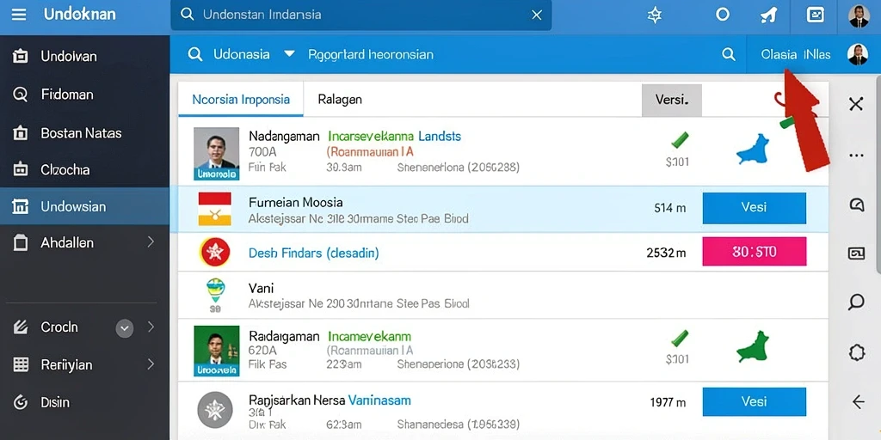The width and height of the screenshot is (881, 440).
Task: Click the grey emblem of Ranjsarkan Nersa
Action: click(214, 410)
